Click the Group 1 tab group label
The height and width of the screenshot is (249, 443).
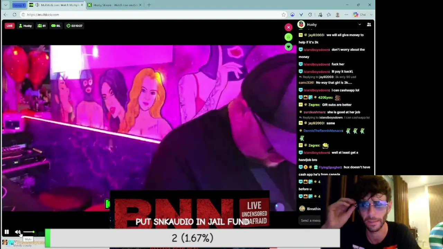(19, 5)
